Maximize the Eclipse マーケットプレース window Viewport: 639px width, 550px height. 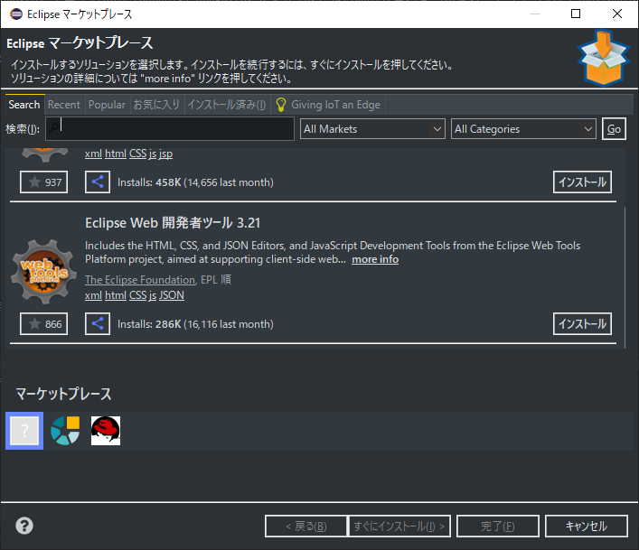coord(576,14)
